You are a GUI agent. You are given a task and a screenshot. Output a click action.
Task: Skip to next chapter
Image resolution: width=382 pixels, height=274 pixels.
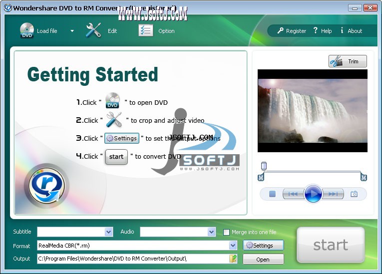(333, 194)
